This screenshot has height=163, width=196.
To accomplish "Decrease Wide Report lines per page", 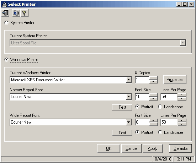I will (x=182, y=124).
